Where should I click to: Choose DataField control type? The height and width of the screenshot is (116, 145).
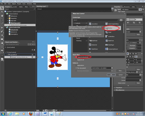[93, 41]
